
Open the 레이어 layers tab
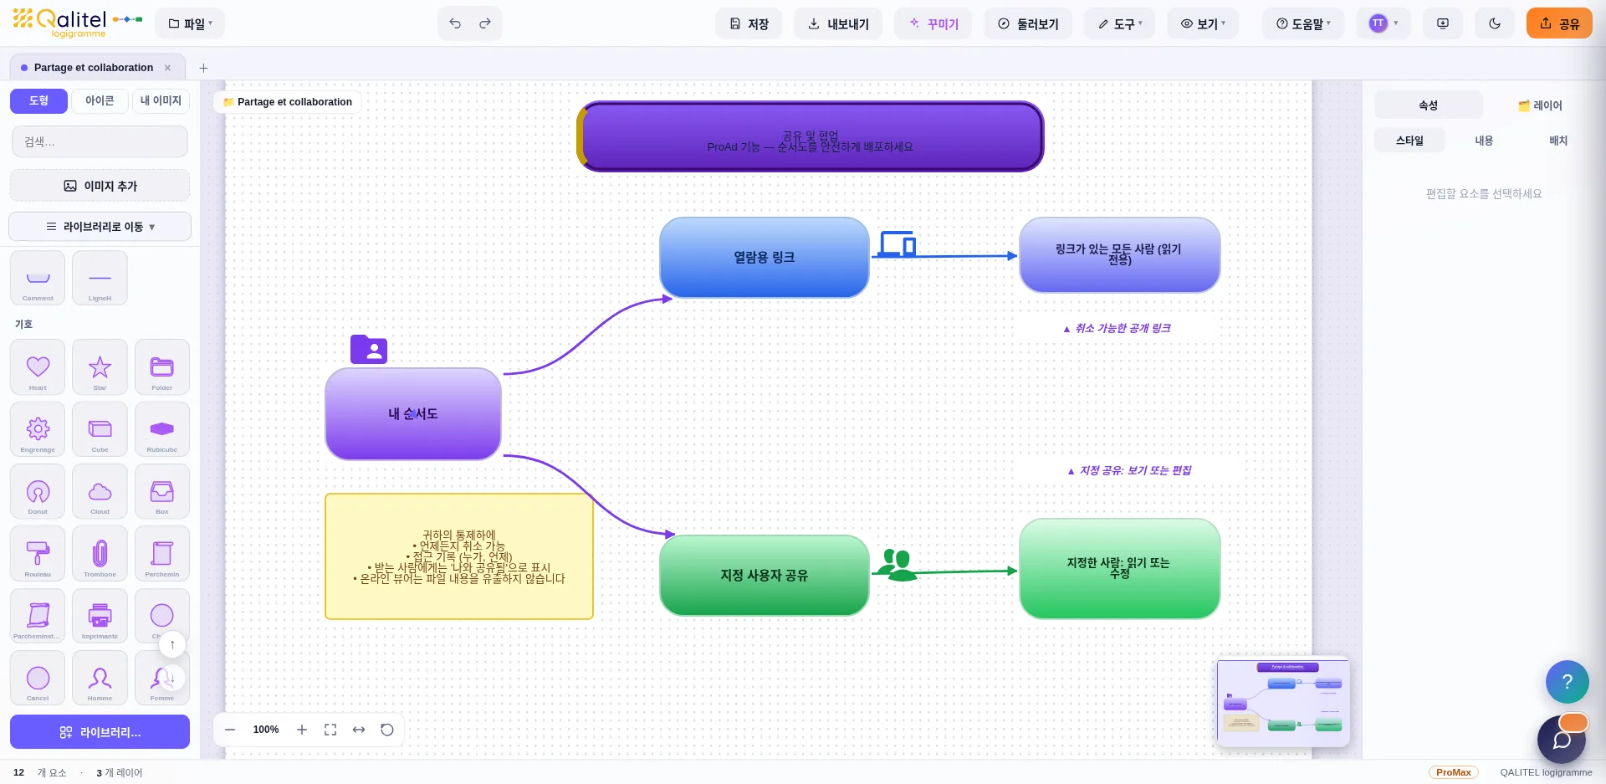1540,105
